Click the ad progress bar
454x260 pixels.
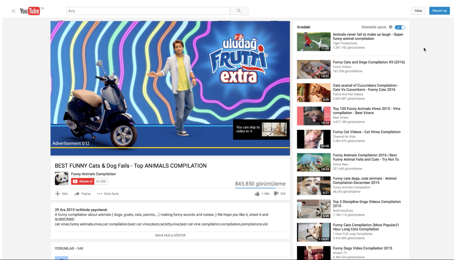pyautogui.click(x=170, y=148)
